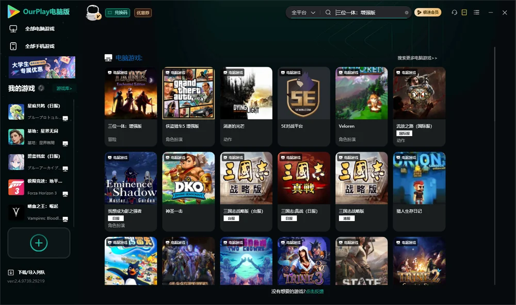Open 三国志真战 (日服) cover
This screenshot has height=305, width=516.
[x=304, y=178]
